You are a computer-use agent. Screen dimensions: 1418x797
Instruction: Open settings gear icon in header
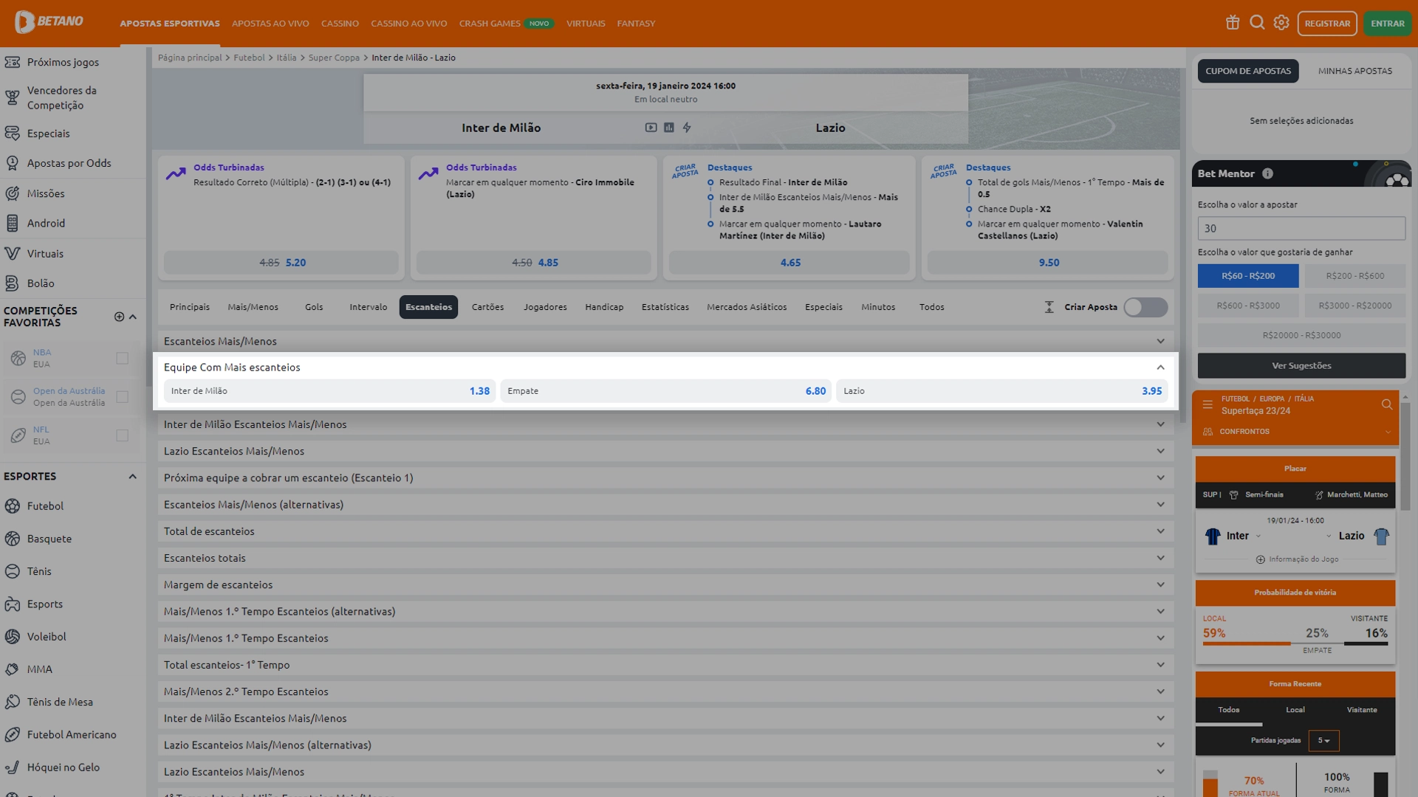1281,23
